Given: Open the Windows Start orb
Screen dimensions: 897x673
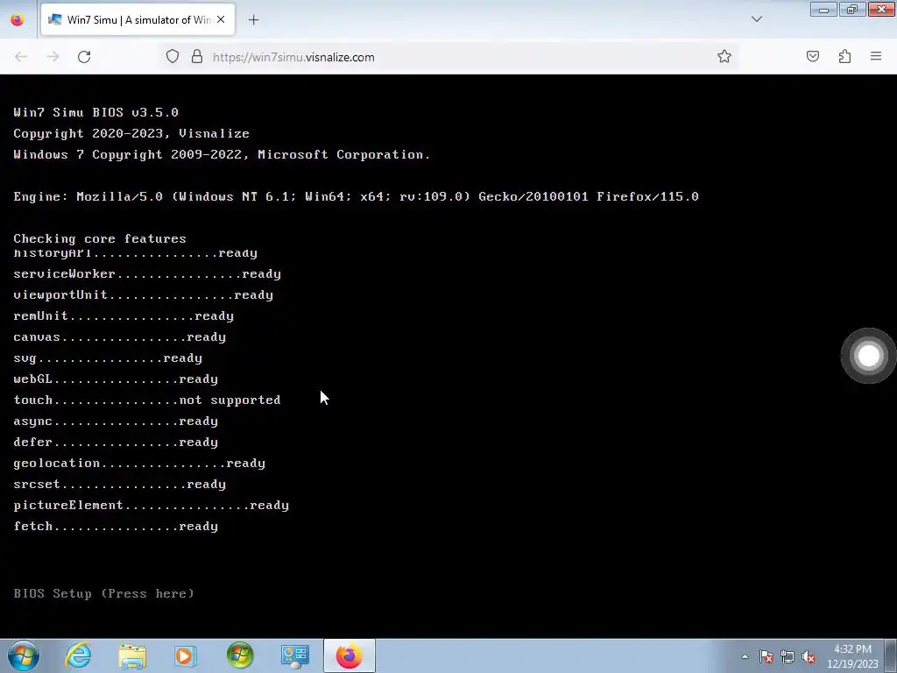Looking at the screenshot, I should (24, 655).
